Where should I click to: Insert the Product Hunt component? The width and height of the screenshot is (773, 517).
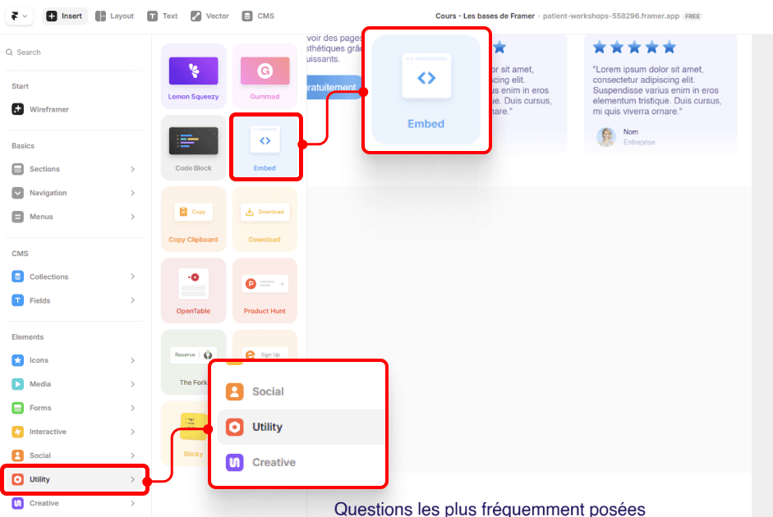(265, 289)
